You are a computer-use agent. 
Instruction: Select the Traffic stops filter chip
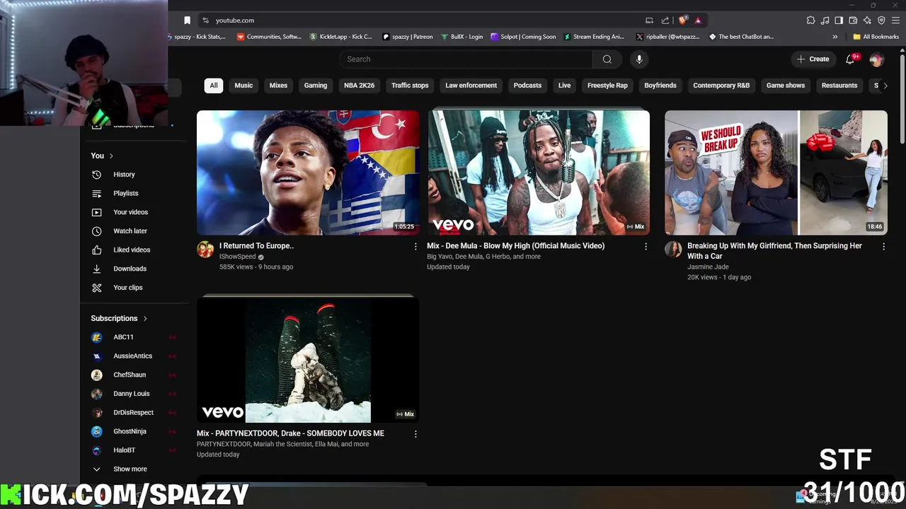point(410,86)
